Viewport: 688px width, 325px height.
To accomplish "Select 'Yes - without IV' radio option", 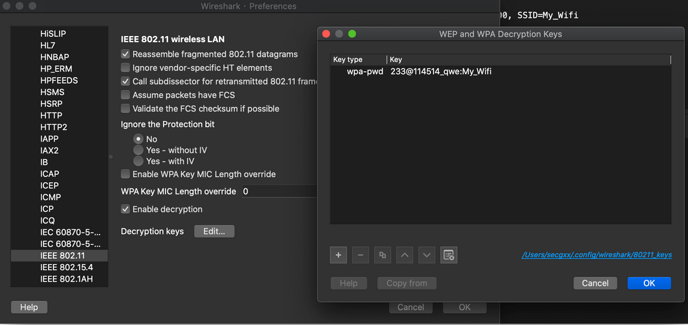I will click(139, 150).
